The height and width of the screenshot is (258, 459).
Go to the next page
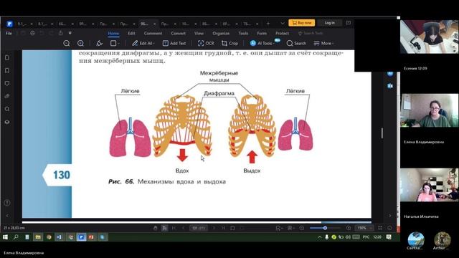pos(214,228)
